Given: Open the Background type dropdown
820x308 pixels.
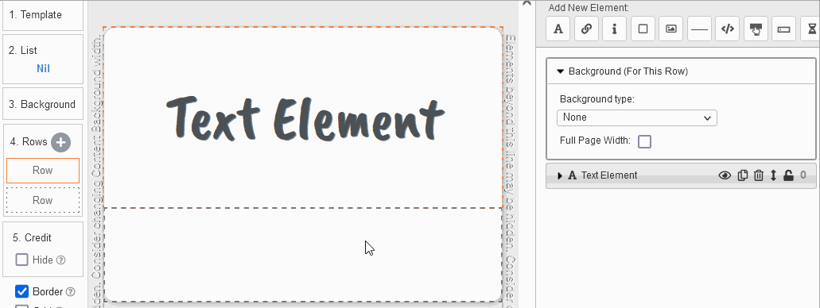Looking at the screenshot, I should pyautogui.click(x=636, y=117).
